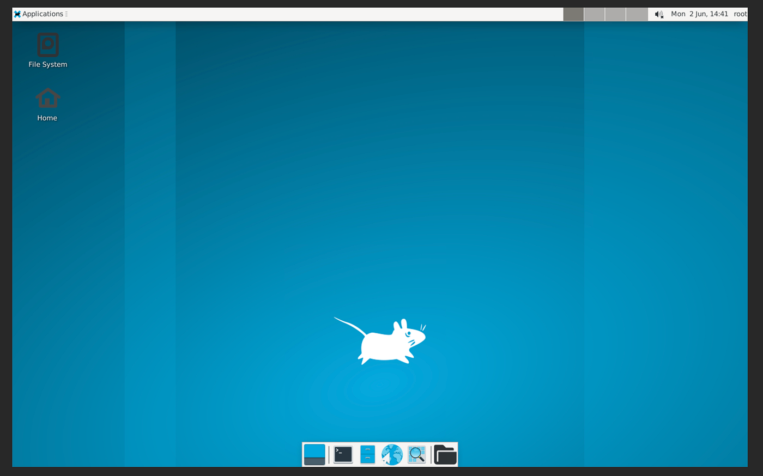Click the 'Home' label under house icon
763x476 pixels.
pyautogui.click(x=47, y=118)
